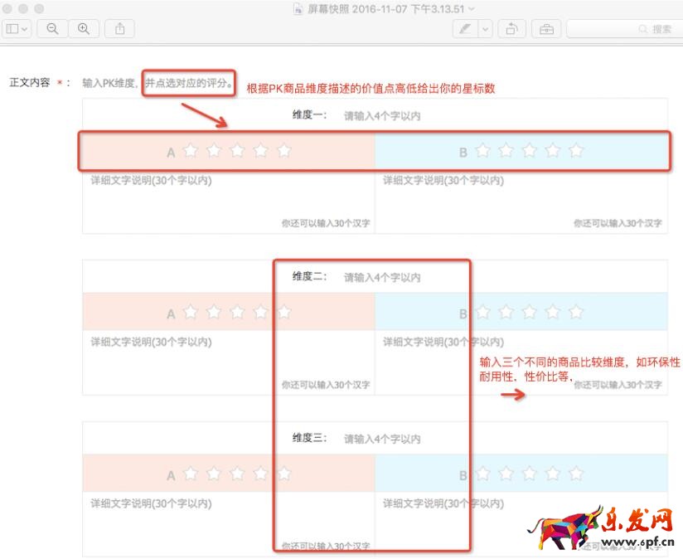Click the fifth star for B in 维度三

tap(577, 474)
